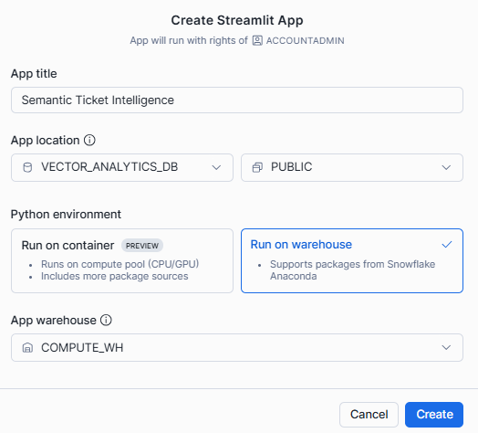Open the PUBLIC schema dropdown

click(352, 168)
